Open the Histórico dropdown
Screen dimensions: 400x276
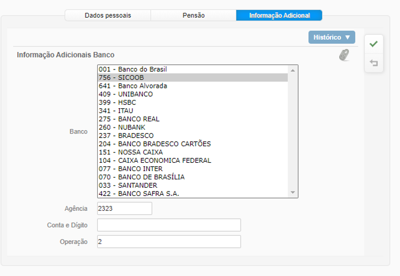(332, 38)
